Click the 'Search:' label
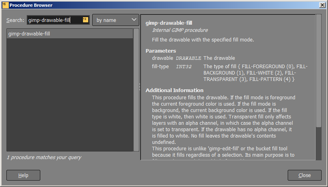The width and height of the screenshot is (328, 187). [15, 20]
